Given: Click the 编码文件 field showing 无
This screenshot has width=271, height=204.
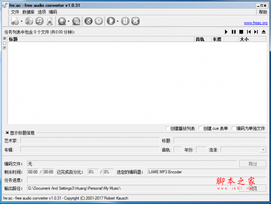Looking at the screenshot, I should 132,164.
